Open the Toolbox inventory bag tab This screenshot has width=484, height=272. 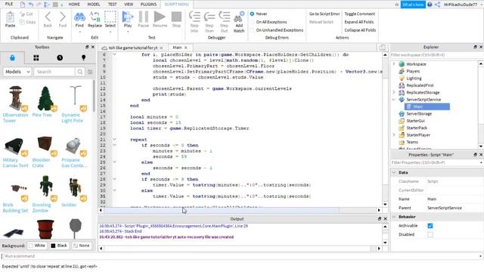point(12,57)
